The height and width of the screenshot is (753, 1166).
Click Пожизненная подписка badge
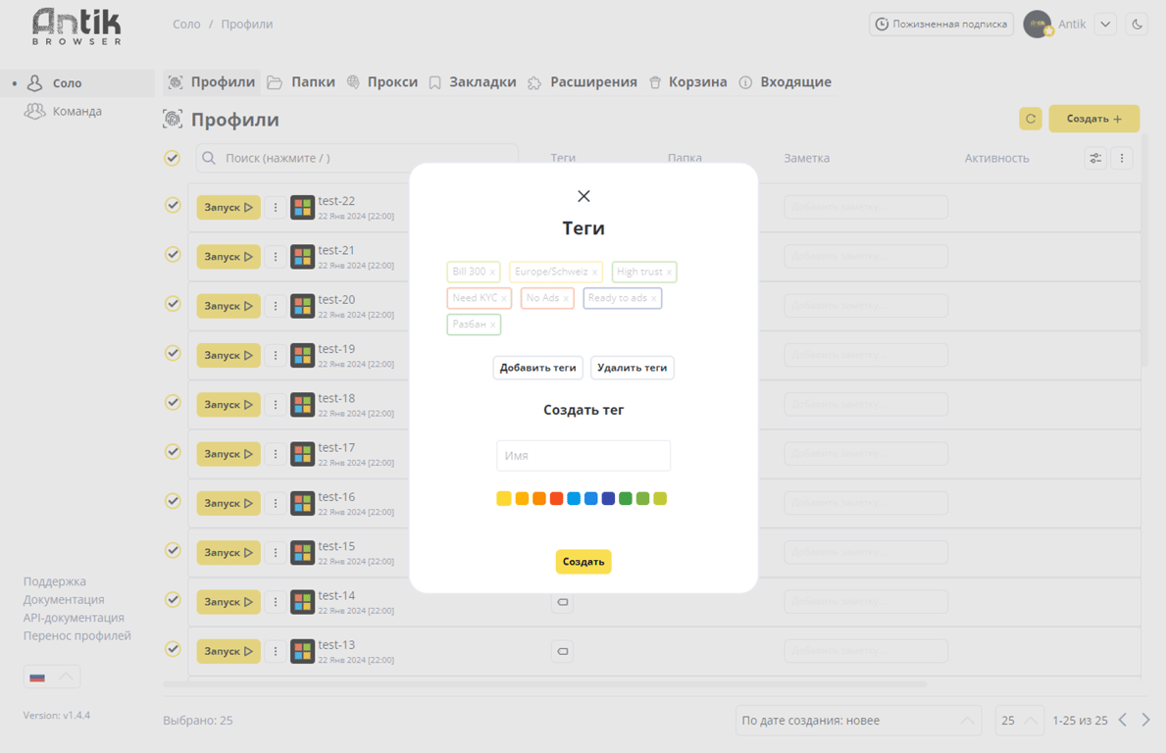[x=942, y=25]
